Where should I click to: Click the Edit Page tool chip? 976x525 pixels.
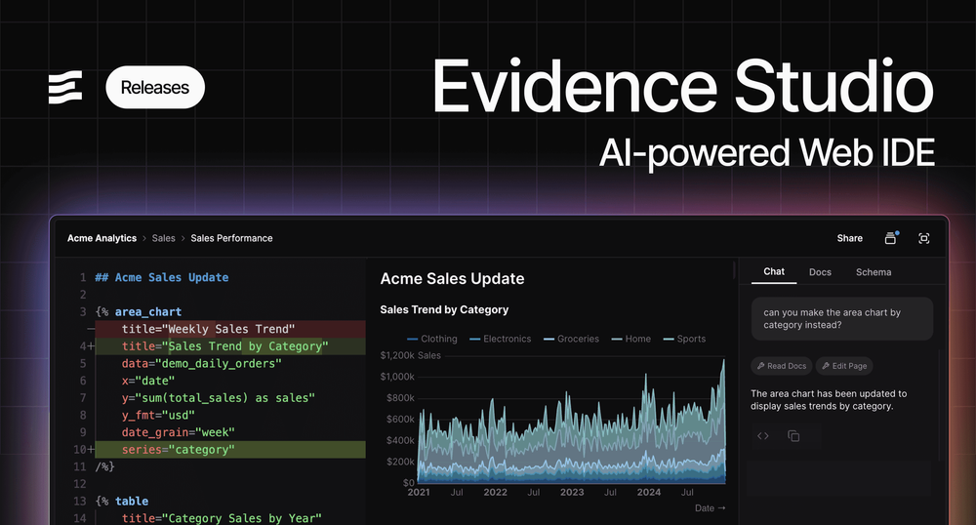tap(844, 366)
